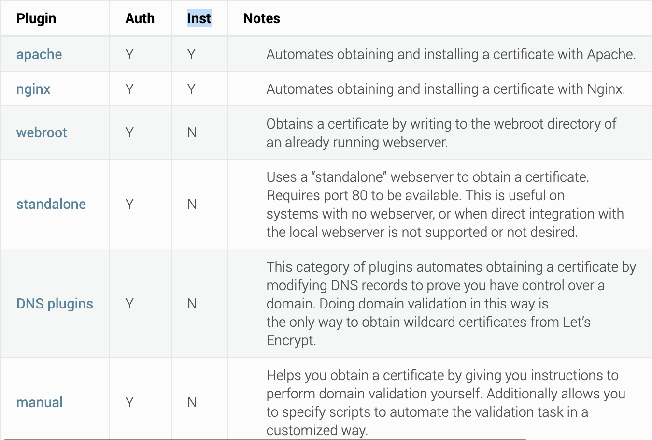Click the highlighted Inst column header
This screenshot has width=652, height=440.
coord(199,18)
